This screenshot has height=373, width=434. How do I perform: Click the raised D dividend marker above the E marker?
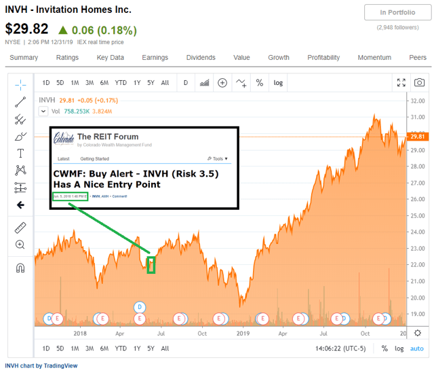click(x=140, y=307)
